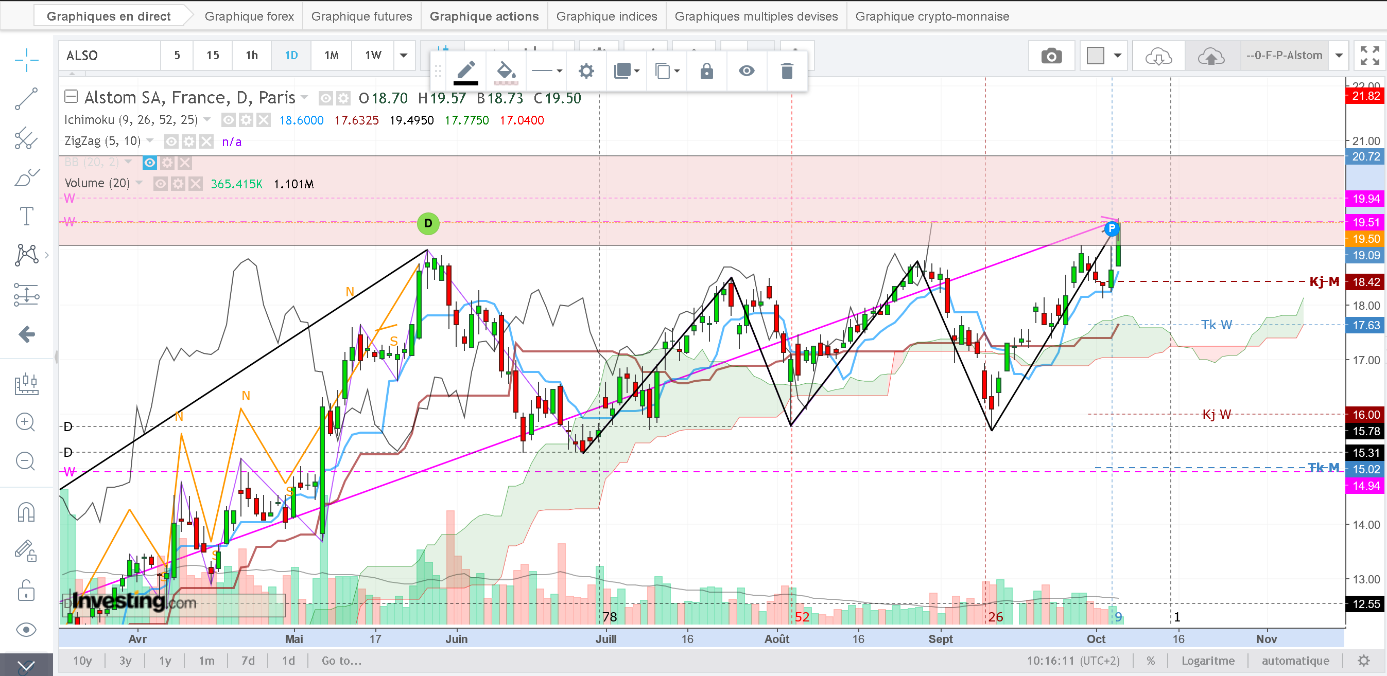Click the zoom in magnifier icon
The image size is (1387, 676).
[26, 422]
